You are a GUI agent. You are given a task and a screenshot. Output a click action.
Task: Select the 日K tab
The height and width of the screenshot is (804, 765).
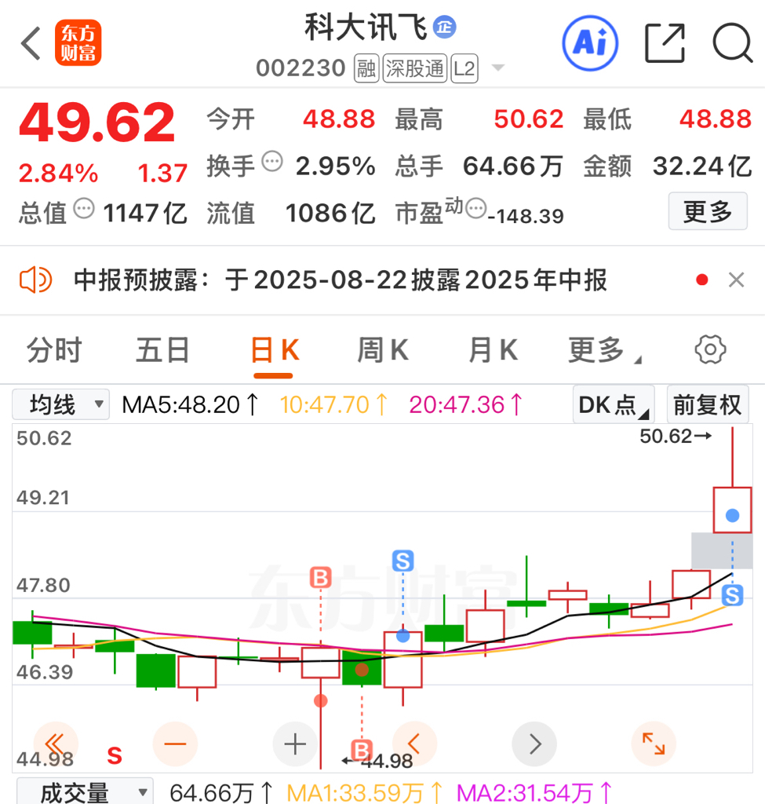click(x=275, y=350)
